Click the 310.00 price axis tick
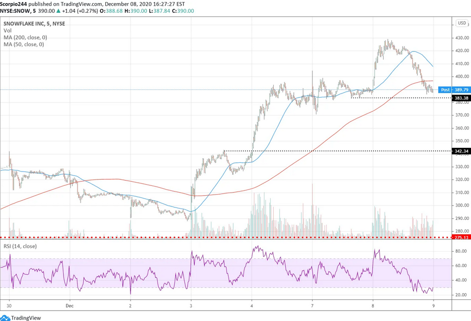 point(462,193)
